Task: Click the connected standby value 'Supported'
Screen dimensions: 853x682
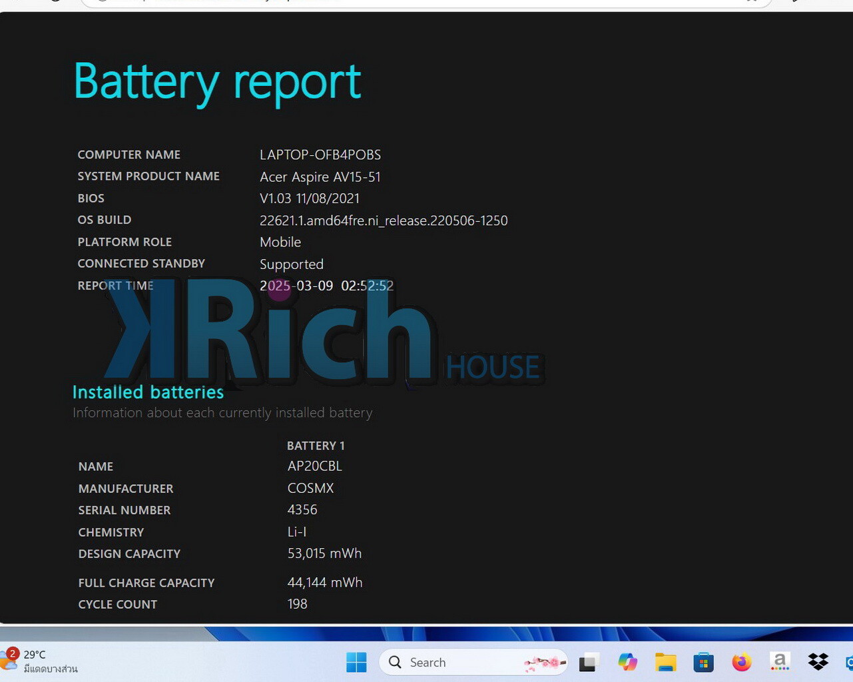Action: (x=292, y=264)
